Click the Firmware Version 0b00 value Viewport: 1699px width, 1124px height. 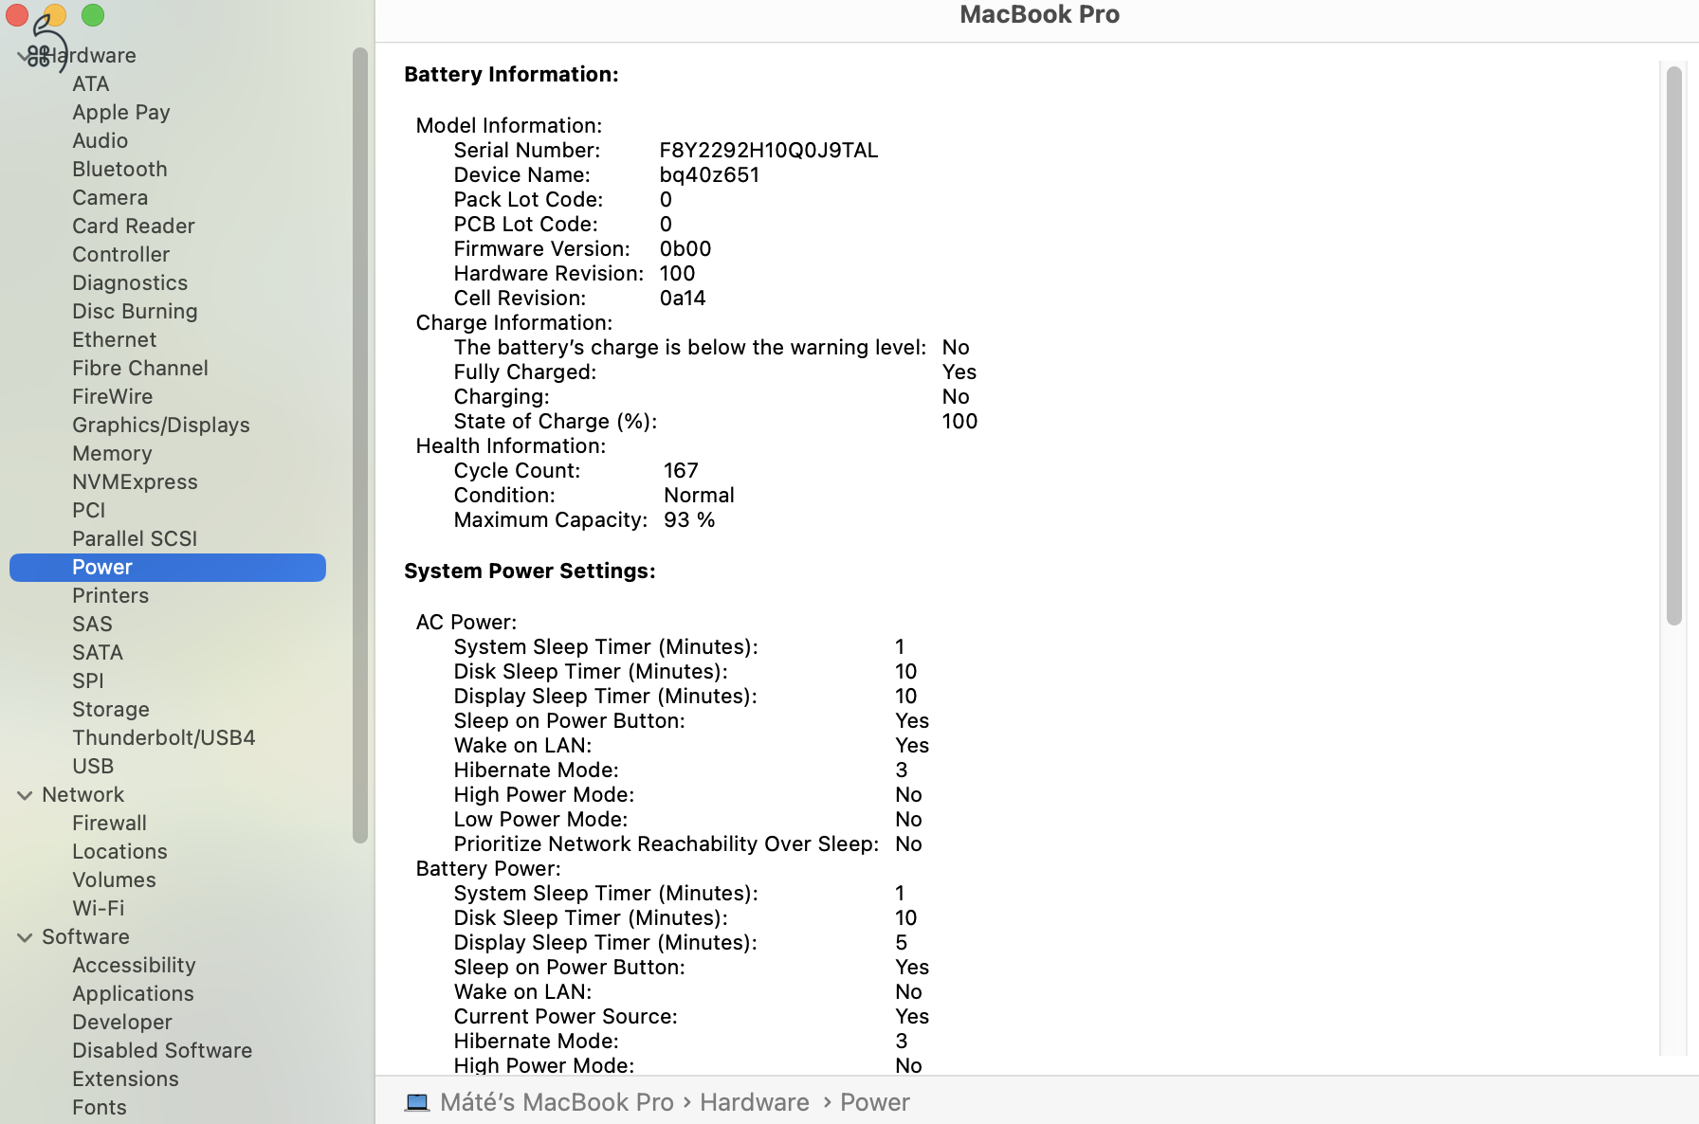(x=685, y=249)
